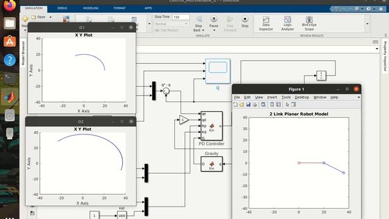Select the q* - q sum block

tap(166, 91)
